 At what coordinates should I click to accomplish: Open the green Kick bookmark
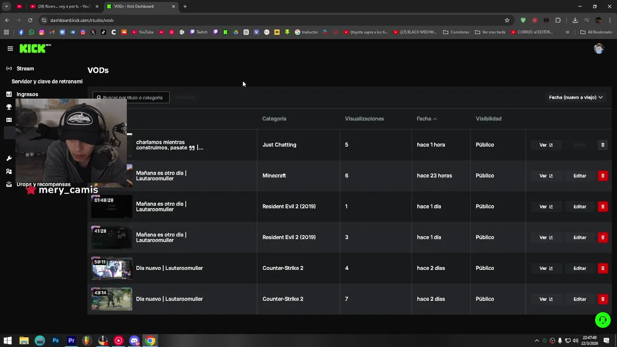(225, 32)
